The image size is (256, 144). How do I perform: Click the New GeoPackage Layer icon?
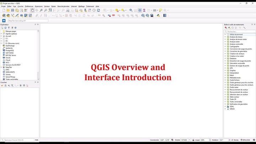pyautogui.click(x=8, y=16)
